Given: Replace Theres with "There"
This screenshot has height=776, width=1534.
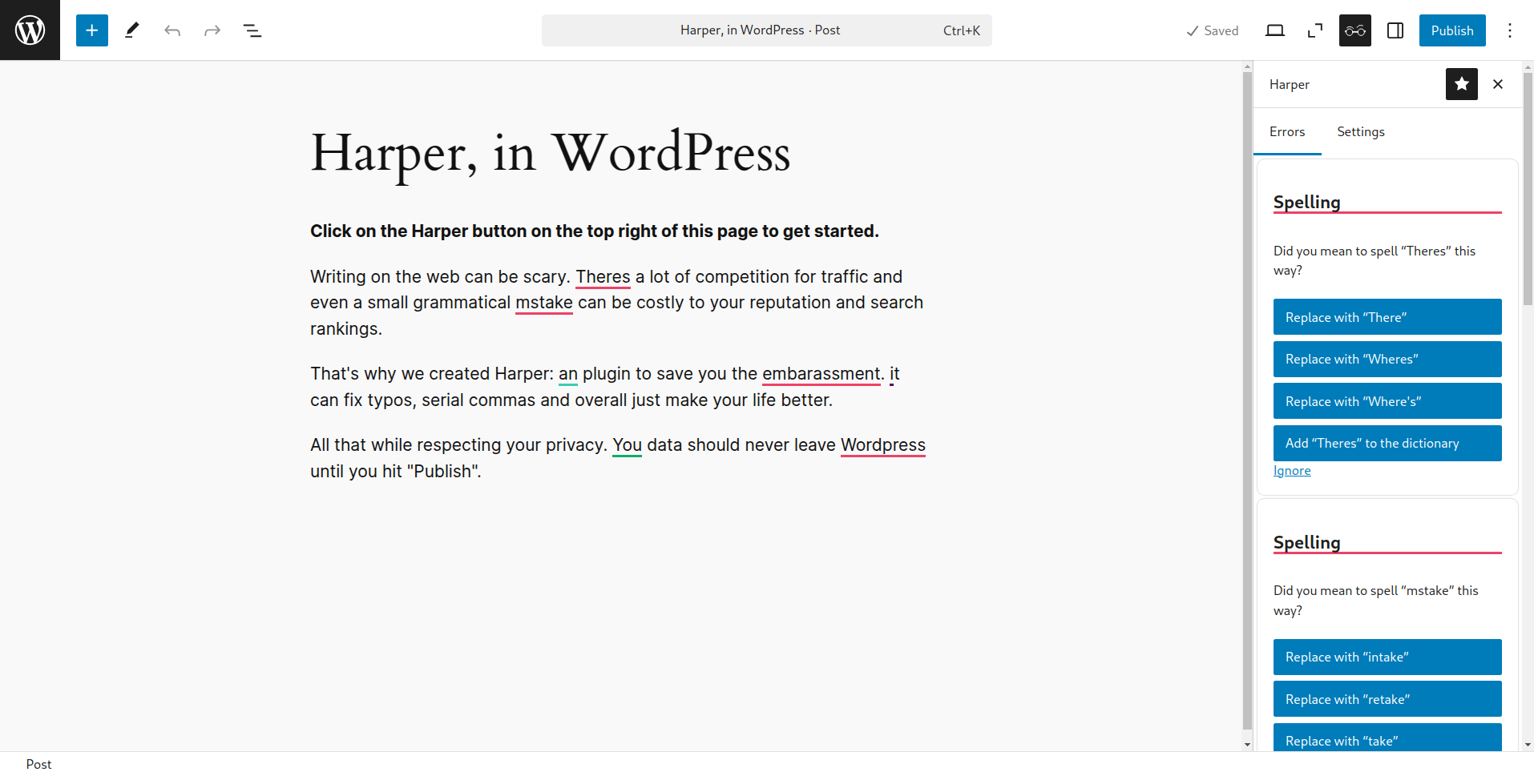Looking at the screenshot, I should [x=1387, y=317].
